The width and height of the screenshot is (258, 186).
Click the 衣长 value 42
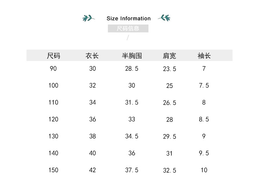pyautogui.click(x=92, y=170)
